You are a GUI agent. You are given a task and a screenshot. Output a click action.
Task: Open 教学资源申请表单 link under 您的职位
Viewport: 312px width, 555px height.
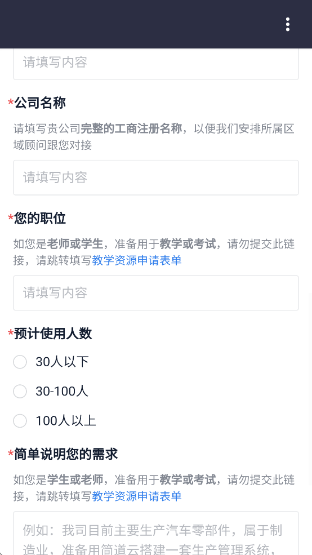(x=137, y=260)
